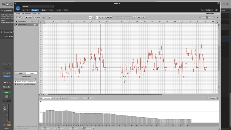
Task: Click the metronome icon beside the tempo field
Action: click(50, 17)
